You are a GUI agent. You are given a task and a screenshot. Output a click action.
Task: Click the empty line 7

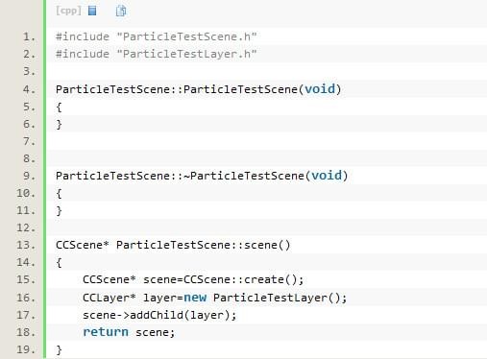coord(266,141)
